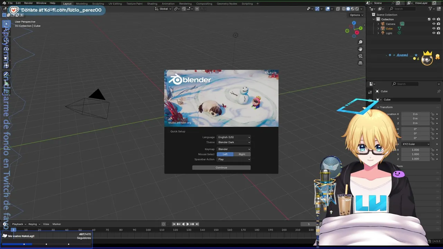Open XYZ Euler rotation mode dropdown

click(416, 144)
